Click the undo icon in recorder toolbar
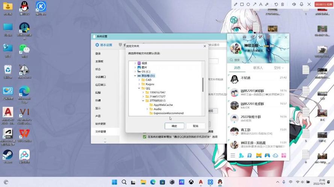Viewport: 334px width, 187px height. pos(276,4)
